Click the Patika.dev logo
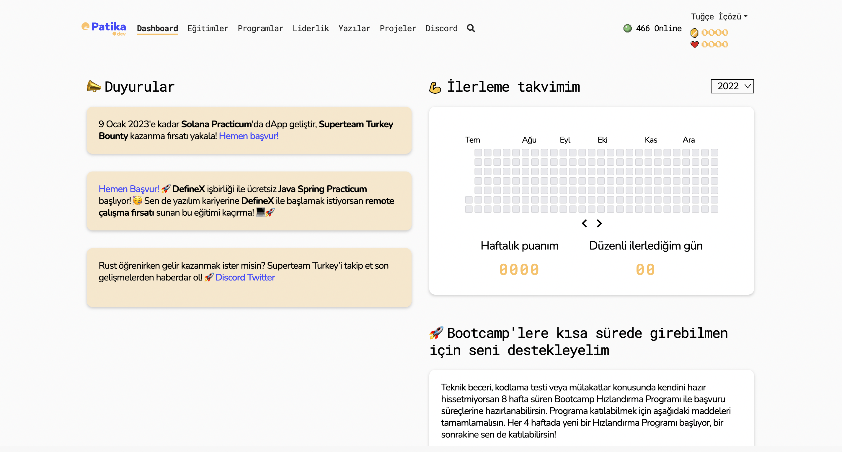 104,28
